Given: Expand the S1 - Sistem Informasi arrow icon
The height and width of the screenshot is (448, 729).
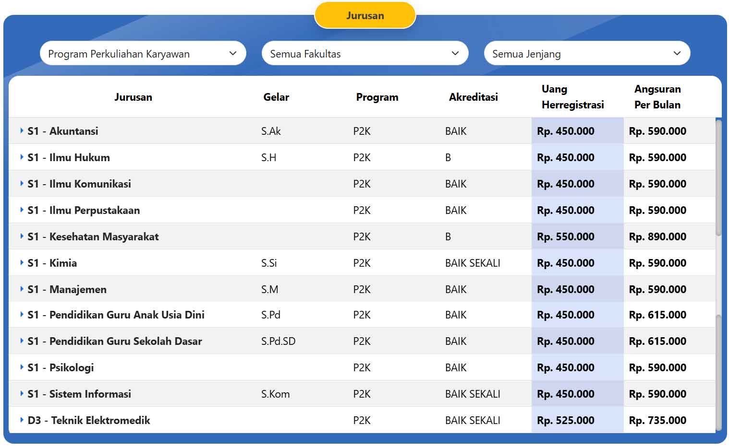Looking at the screenshot, I should pos(22,393).
